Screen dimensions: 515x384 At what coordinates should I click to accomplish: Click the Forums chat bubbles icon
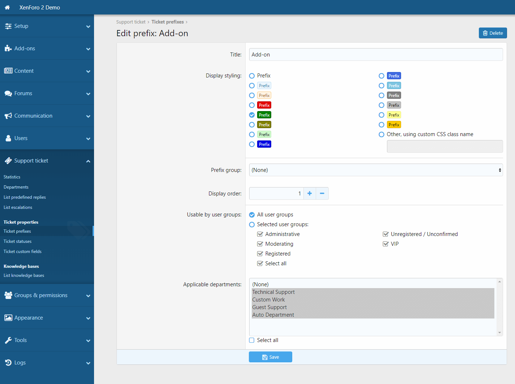click(x=8, y=93)
